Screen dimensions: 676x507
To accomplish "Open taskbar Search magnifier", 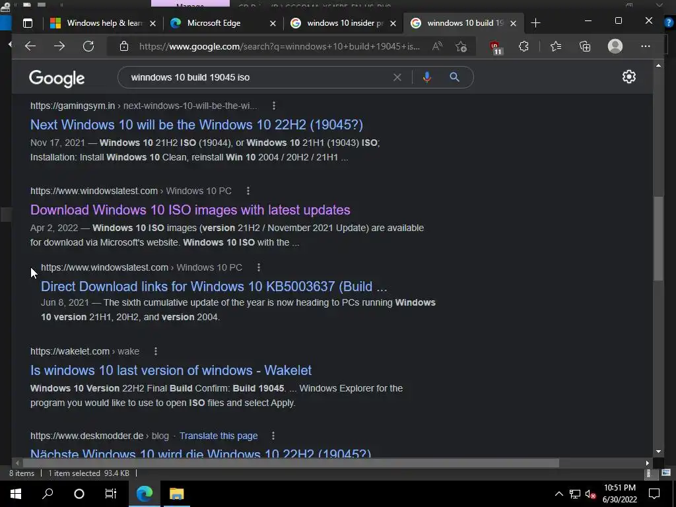I will pos(48,494).
